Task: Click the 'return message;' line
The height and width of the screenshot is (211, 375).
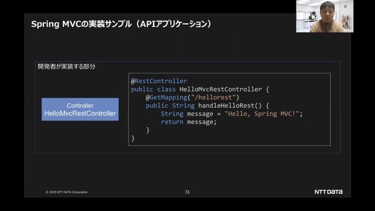Action: [189, 122]
